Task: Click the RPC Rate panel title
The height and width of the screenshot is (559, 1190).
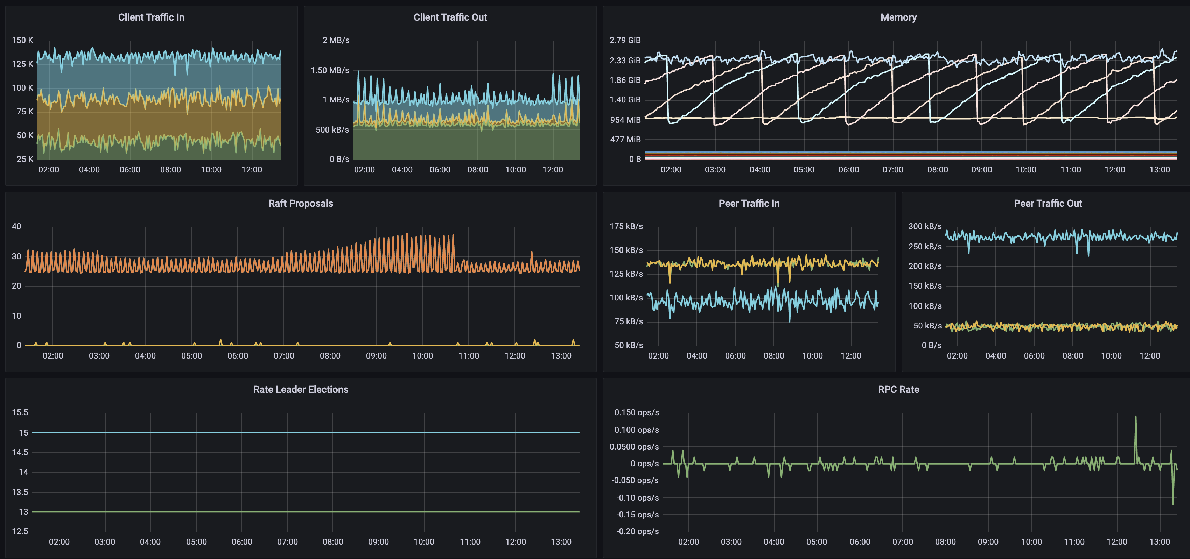Action: (x=898, y=389)
